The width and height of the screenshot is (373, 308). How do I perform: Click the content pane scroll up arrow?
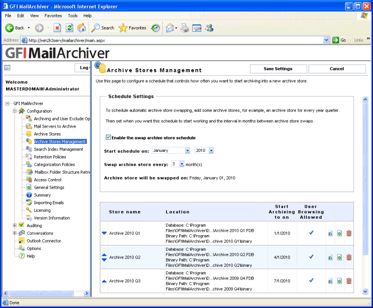pyautogui.click(x=365, y=100)
